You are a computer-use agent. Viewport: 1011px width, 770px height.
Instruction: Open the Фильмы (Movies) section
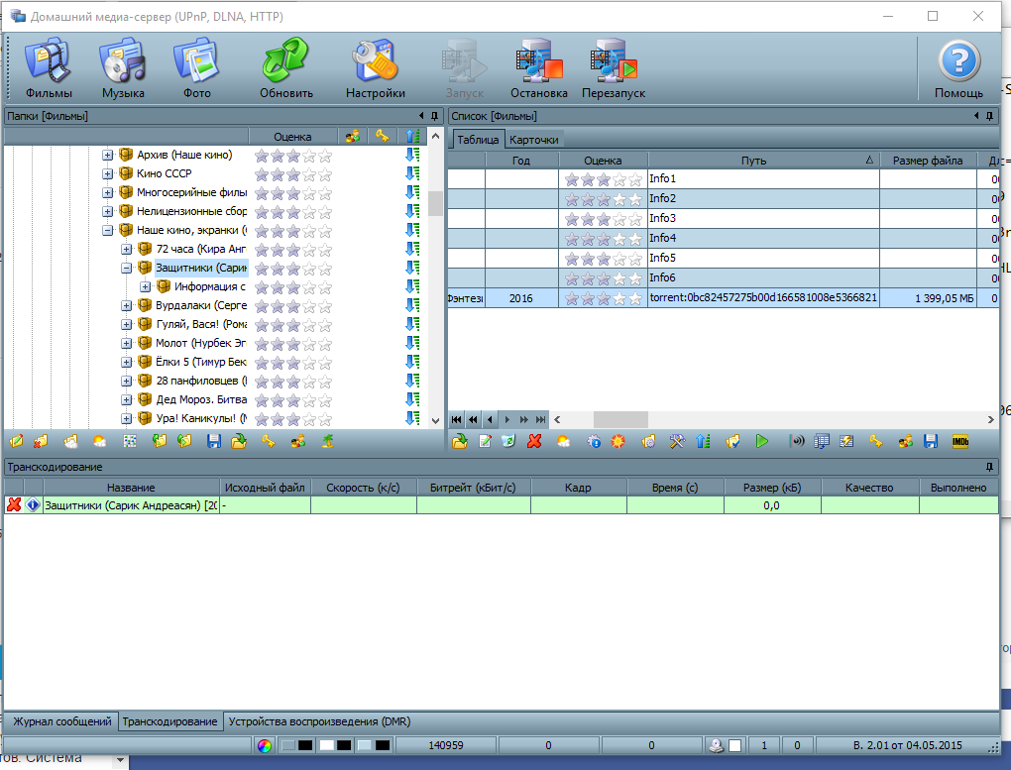click(x=49, y=67)
